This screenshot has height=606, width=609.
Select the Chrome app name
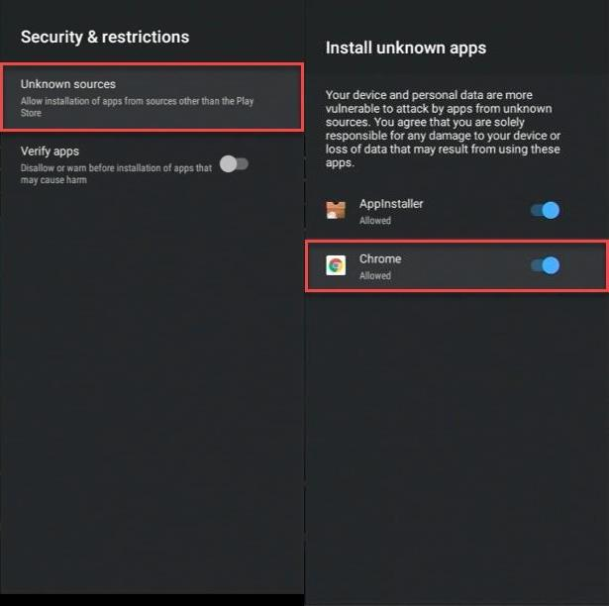pyautogui.click(x=380, y=259)
